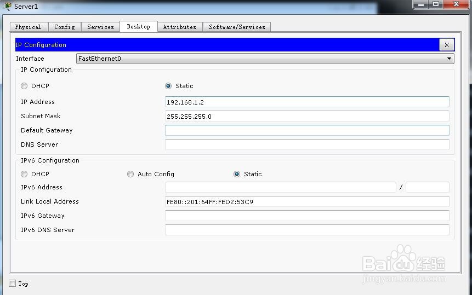The height and width of the screenshot is (295, 472).
Task: Click the Link Local Address field
Action: [x=307, y=201]
